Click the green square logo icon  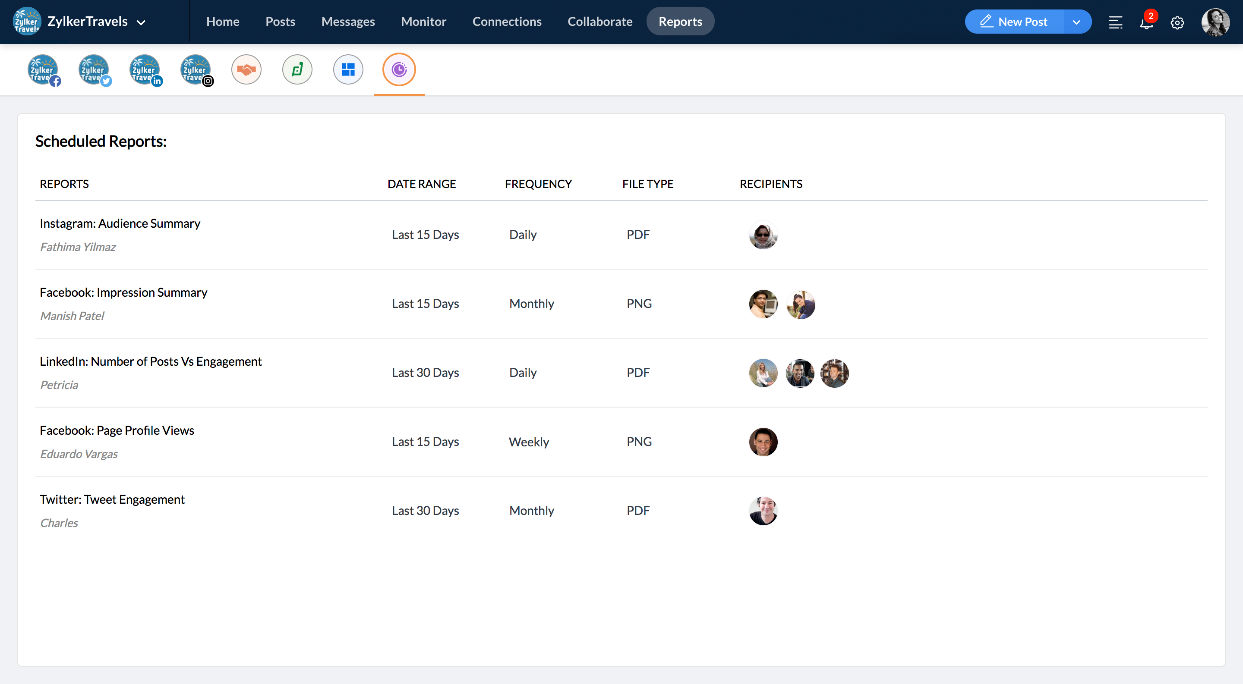point(297,70)
